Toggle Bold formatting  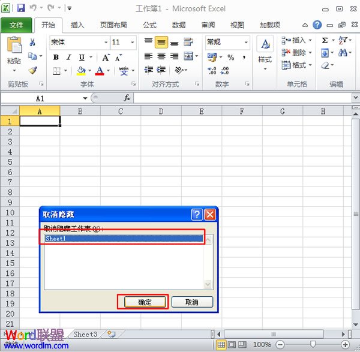tap(56, 58)
